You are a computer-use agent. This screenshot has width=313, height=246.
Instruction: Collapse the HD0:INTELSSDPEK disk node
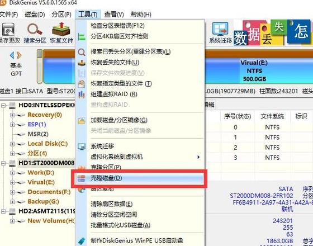[3, 105]
